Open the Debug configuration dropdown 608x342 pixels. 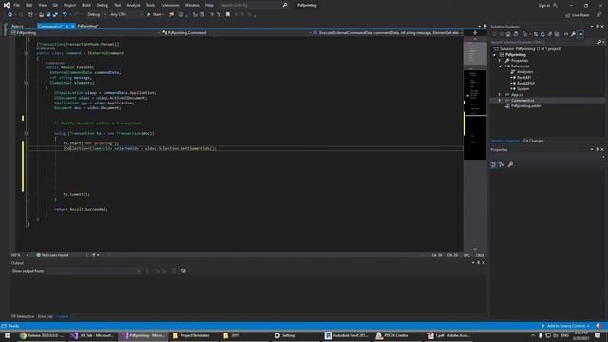pos(97,15)
